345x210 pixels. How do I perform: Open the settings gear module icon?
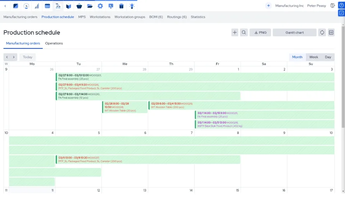100,6
